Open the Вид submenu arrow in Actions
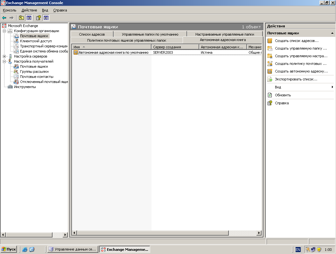Screen dimensions: 336x254 click(332, 87)
